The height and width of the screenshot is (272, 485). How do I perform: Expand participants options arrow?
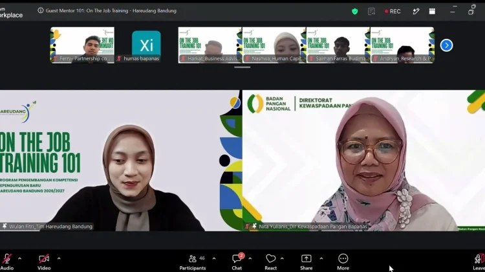(x=214, y=258)
